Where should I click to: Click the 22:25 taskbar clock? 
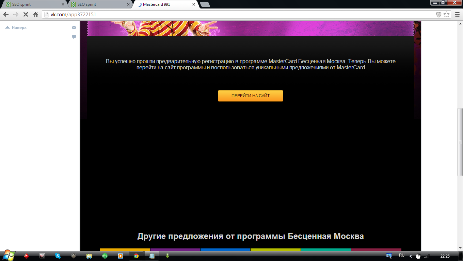(445, 256)
